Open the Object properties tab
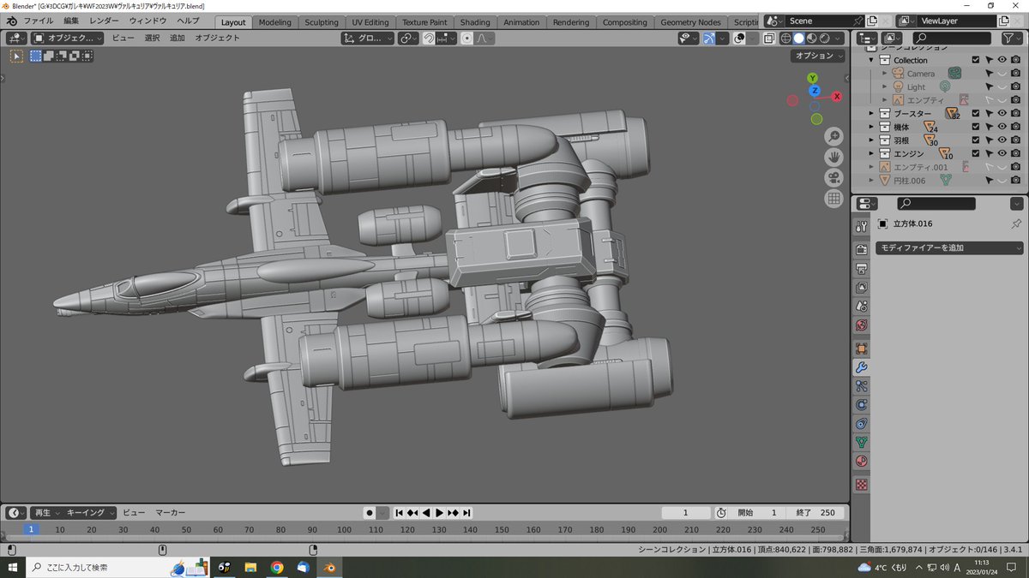This screenshot has width=1029, height=578. click(x=862, y=349)
